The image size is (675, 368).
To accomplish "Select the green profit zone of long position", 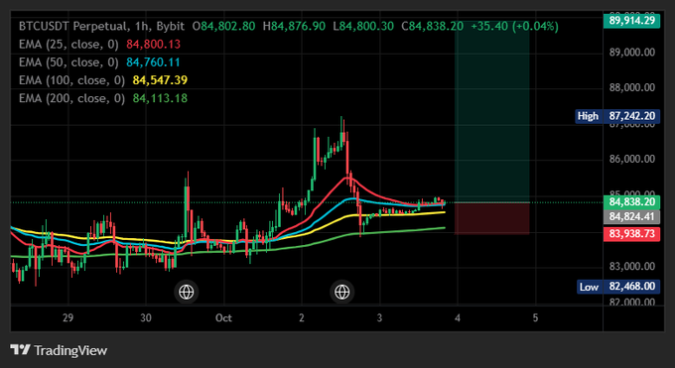I will (492, 111).
